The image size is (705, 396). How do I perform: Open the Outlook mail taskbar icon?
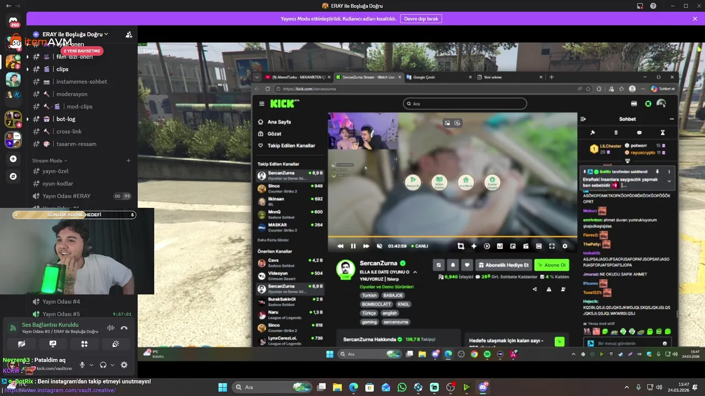pyautogui.click(x=386, y=387)
